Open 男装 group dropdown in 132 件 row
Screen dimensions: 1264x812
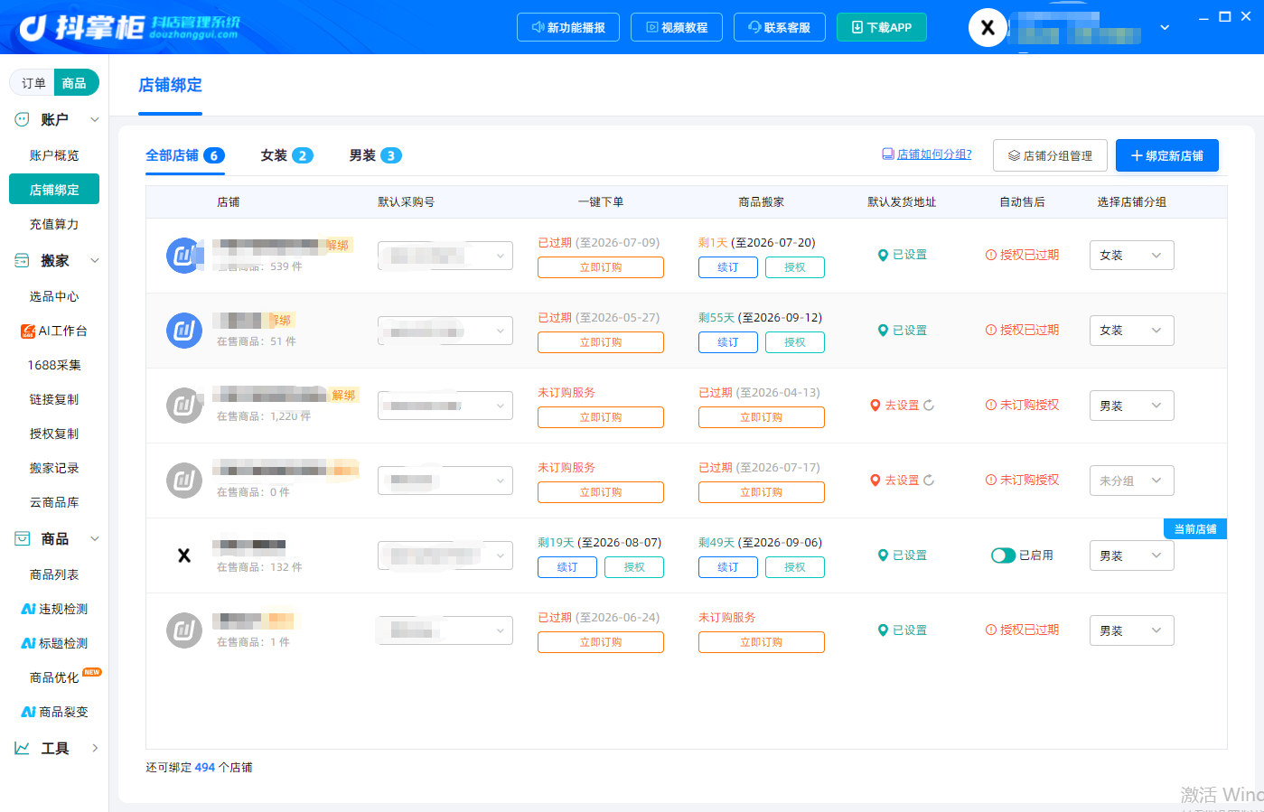[1131, 555]
